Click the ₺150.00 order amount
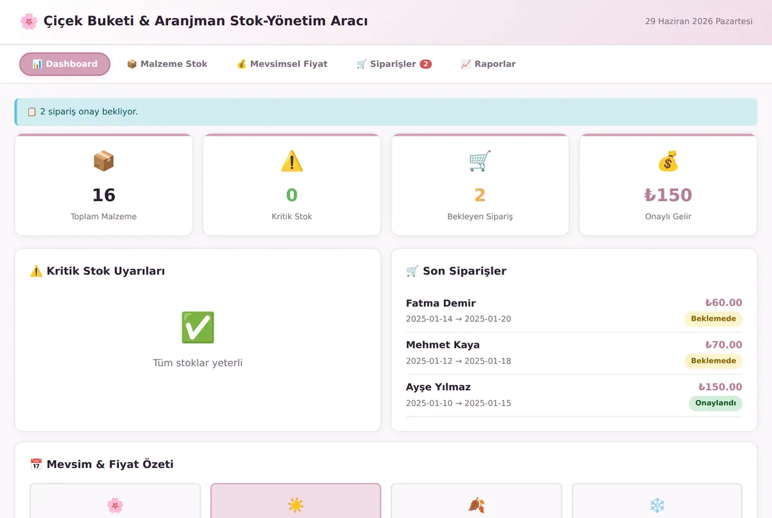Screen dimensions: 772x518 pos(720,387)
